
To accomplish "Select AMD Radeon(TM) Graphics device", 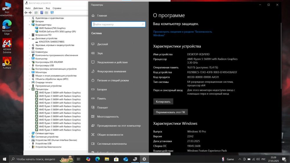I will (52, 28).
